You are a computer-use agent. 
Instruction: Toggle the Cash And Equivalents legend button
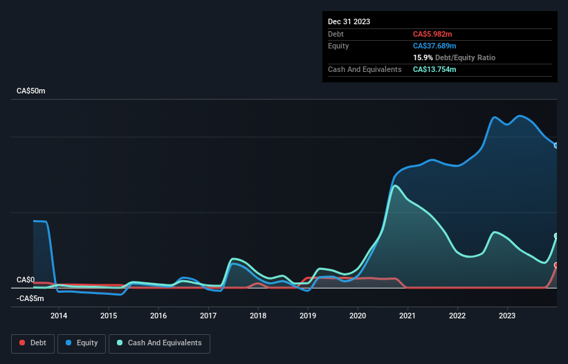tap(159, 343)
